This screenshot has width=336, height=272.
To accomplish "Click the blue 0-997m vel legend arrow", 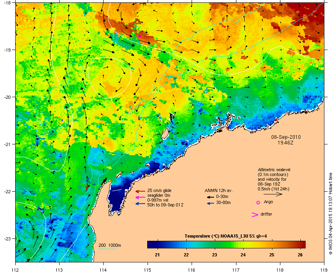I will point(140,204).
